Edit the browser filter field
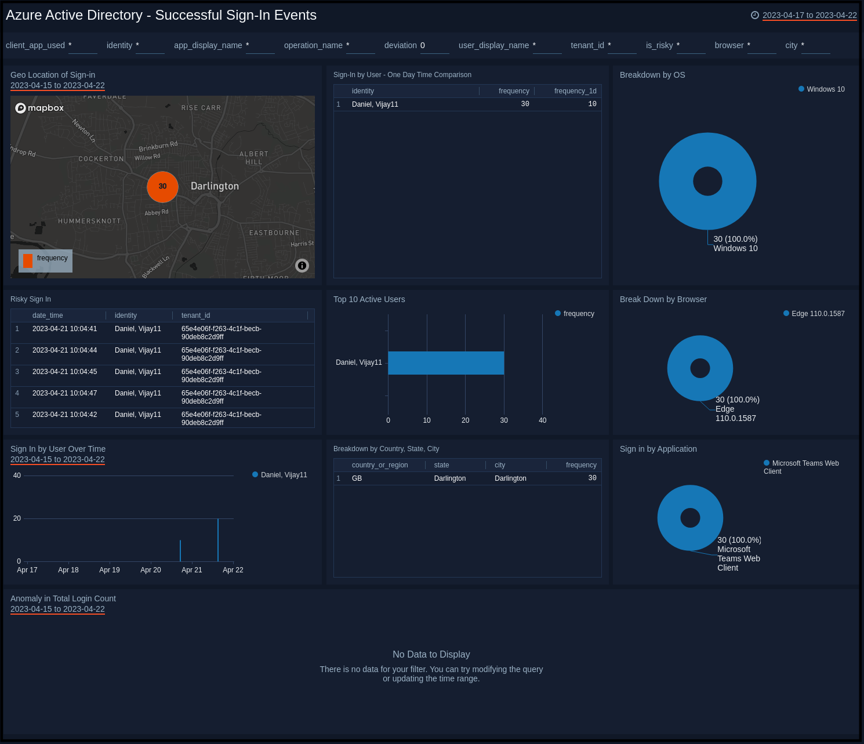Viewport: 864px width, 744px height. pos(762,46)
